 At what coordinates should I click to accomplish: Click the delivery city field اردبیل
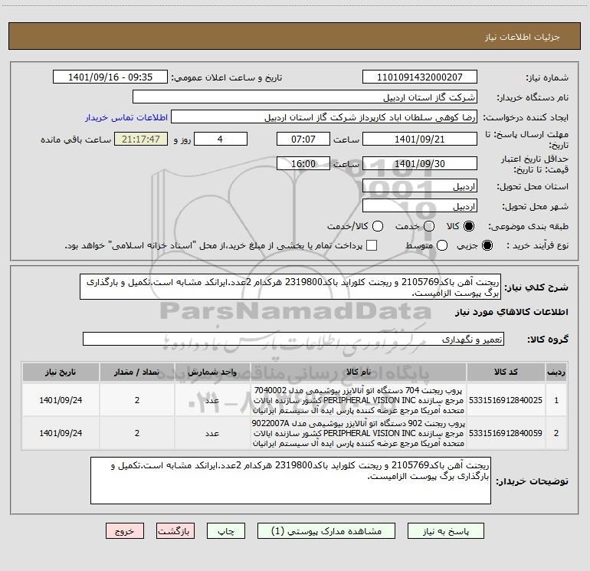(x=420, y=206)
